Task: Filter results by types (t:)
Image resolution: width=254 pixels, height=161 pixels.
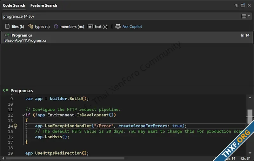Action: (39, 27)
